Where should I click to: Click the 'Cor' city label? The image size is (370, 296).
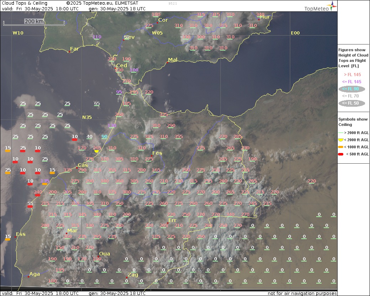coord(163,20)
